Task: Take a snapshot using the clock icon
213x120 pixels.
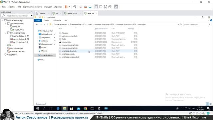Action: tap(81, 7)
